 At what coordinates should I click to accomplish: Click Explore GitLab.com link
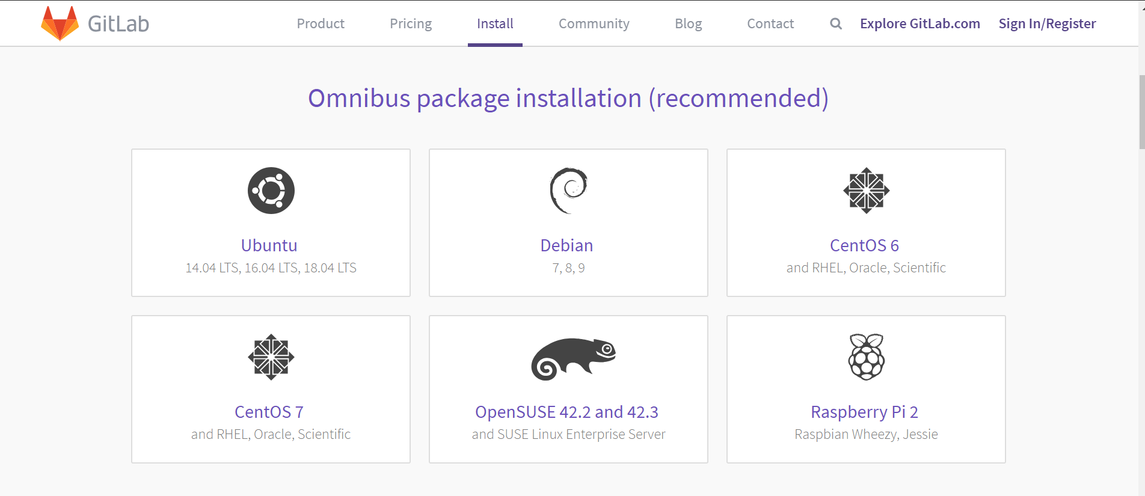pos(920,23)
